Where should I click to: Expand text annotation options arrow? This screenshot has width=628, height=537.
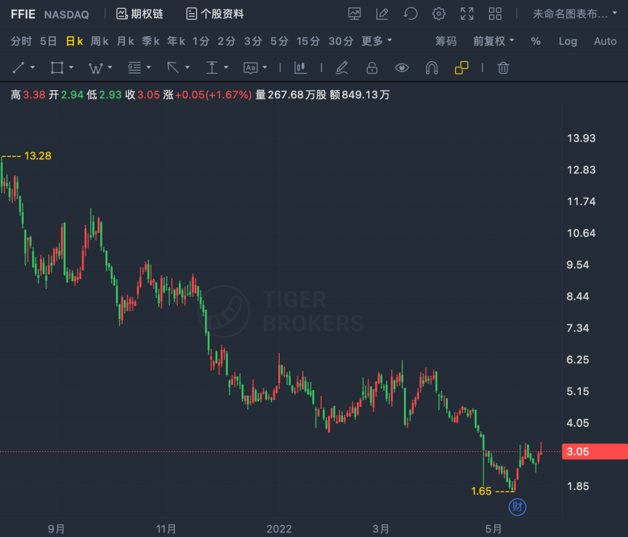(265, 67)
